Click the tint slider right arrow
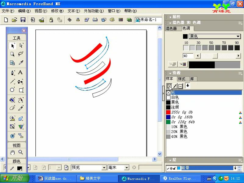The image size is (244, 183). click(238, 56)
